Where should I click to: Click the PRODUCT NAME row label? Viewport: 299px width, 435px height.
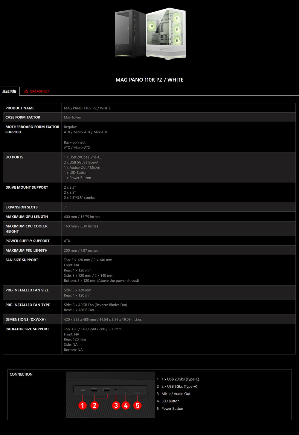(x=20, y=108)
